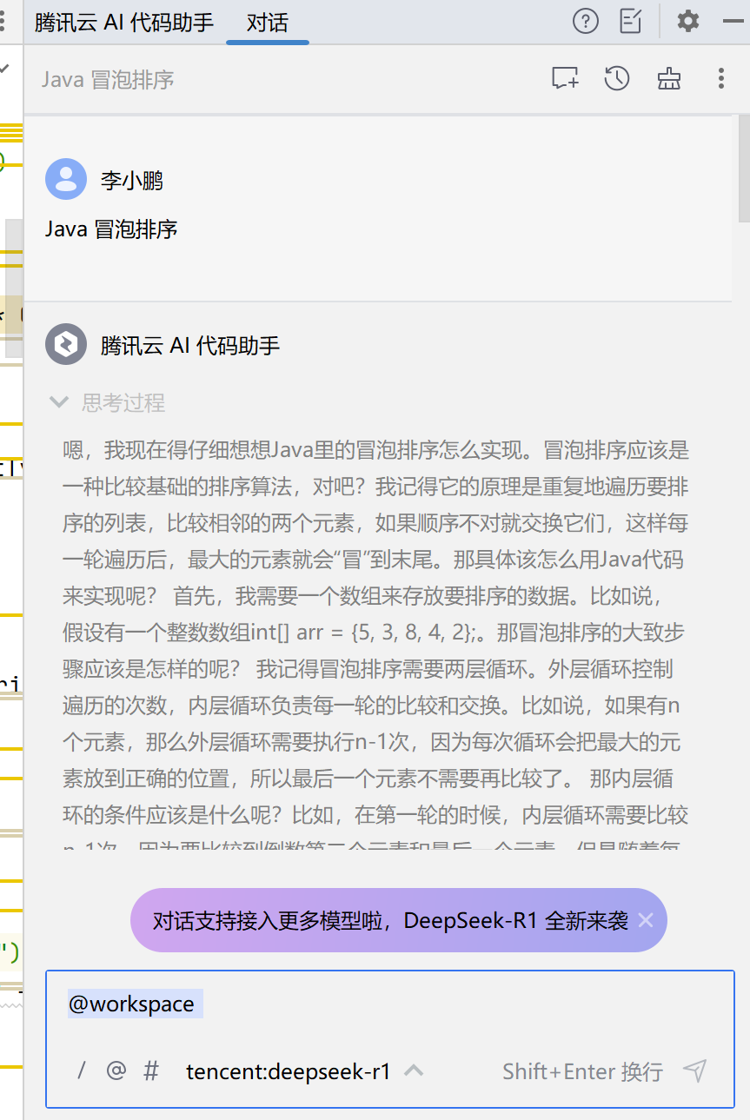Click the @workspace tag in input
750x1120 pixels.
[135, 1004]
